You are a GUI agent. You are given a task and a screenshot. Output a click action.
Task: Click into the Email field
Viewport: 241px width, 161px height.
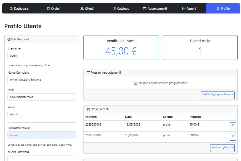pyautogui.click(x=42, y=97)
